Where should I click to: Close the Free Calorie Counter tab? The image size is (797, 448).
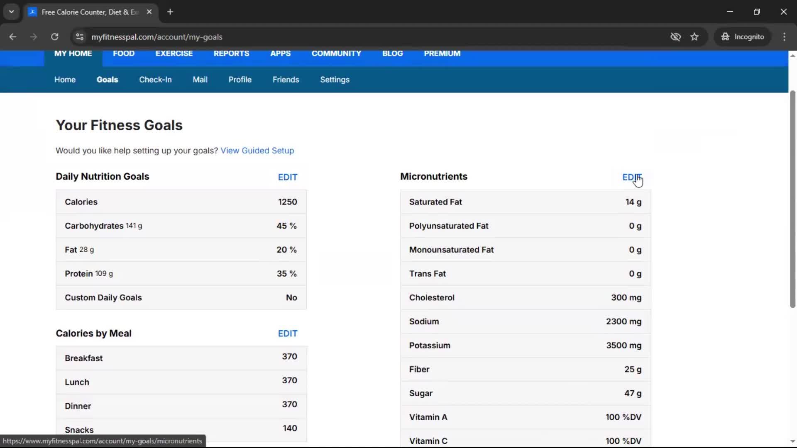(149, 12)
